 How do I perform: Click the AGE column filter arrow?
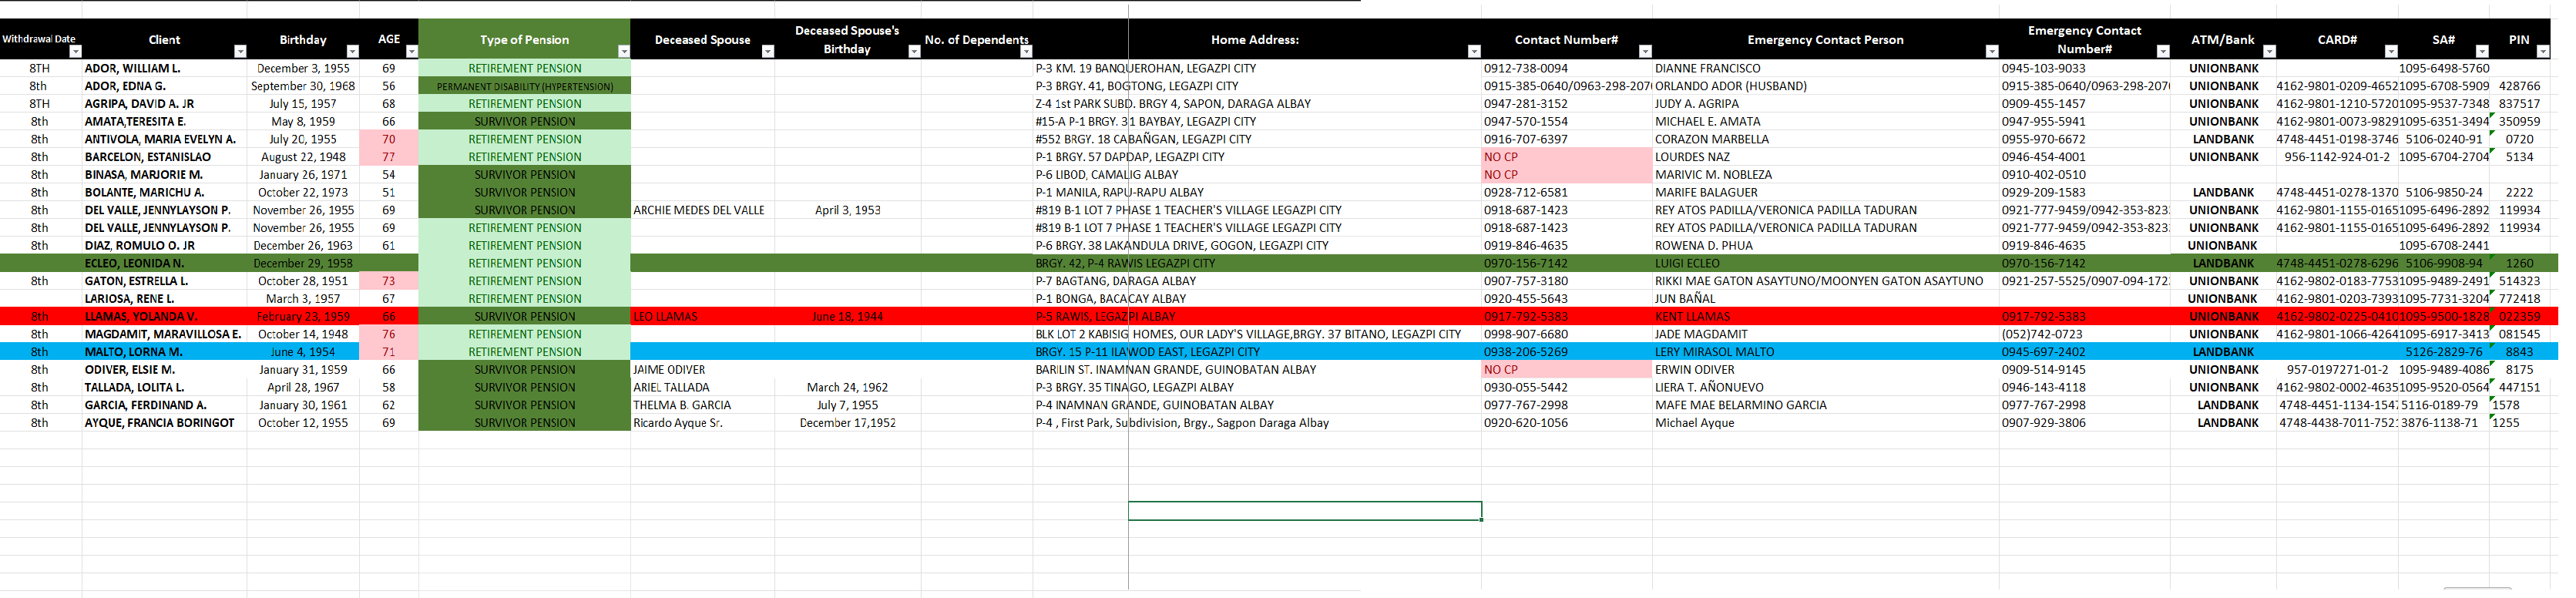pos(411,51)
